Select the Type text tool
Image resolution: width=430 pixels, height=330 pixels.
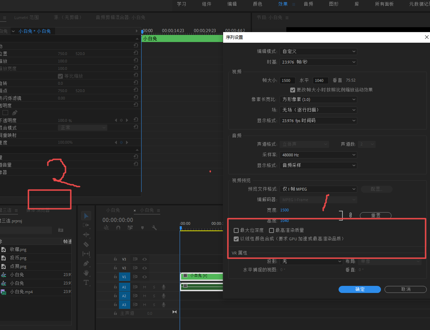point(86,282)
